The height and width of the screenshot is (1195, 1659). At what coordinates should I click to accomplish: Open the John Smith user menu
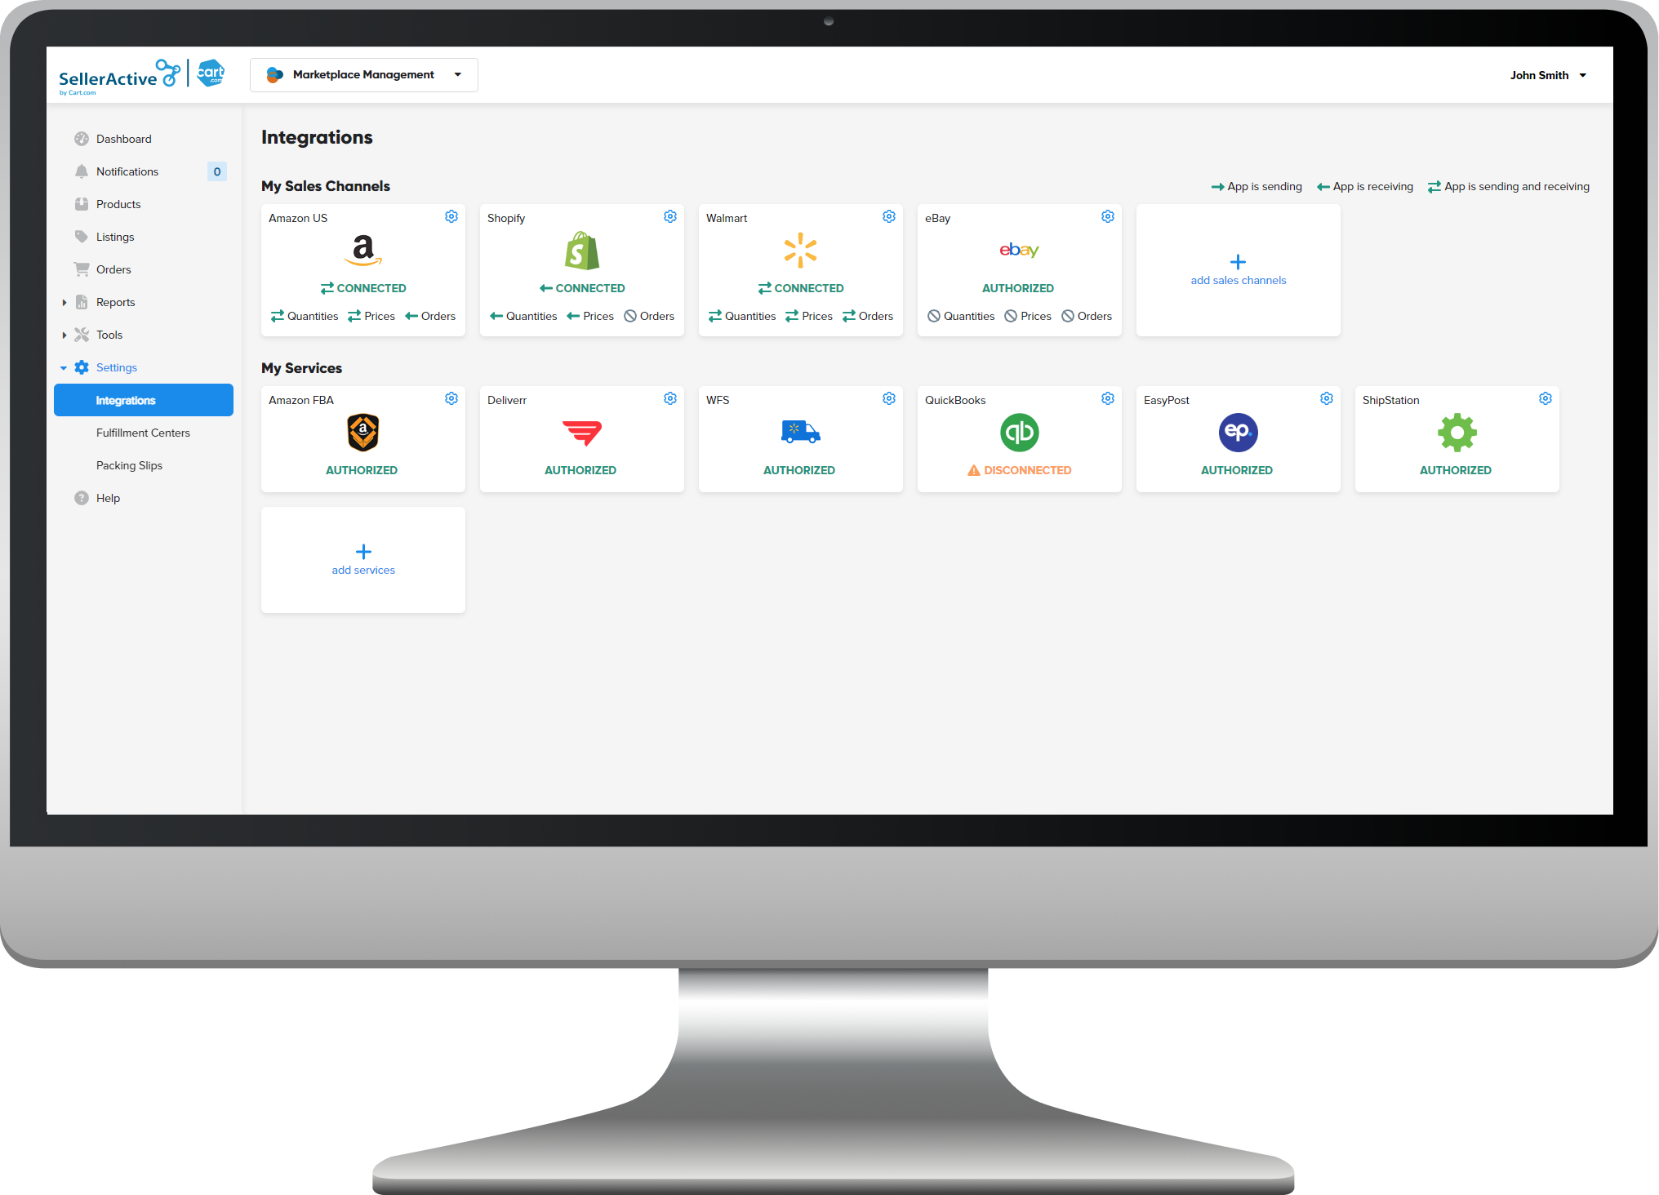[x=1548, y=75]
